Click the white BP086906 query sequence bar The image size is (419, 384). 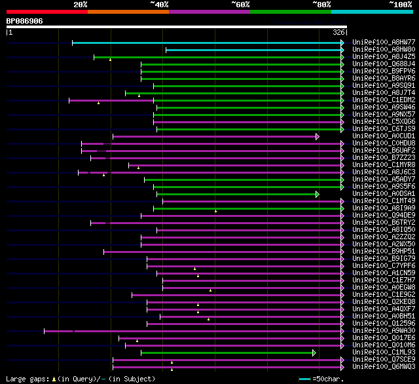tap(177, 27)
